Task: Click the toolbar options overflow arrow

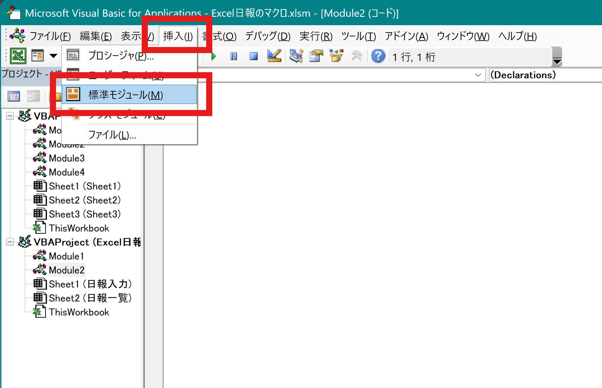Action: 557,62
